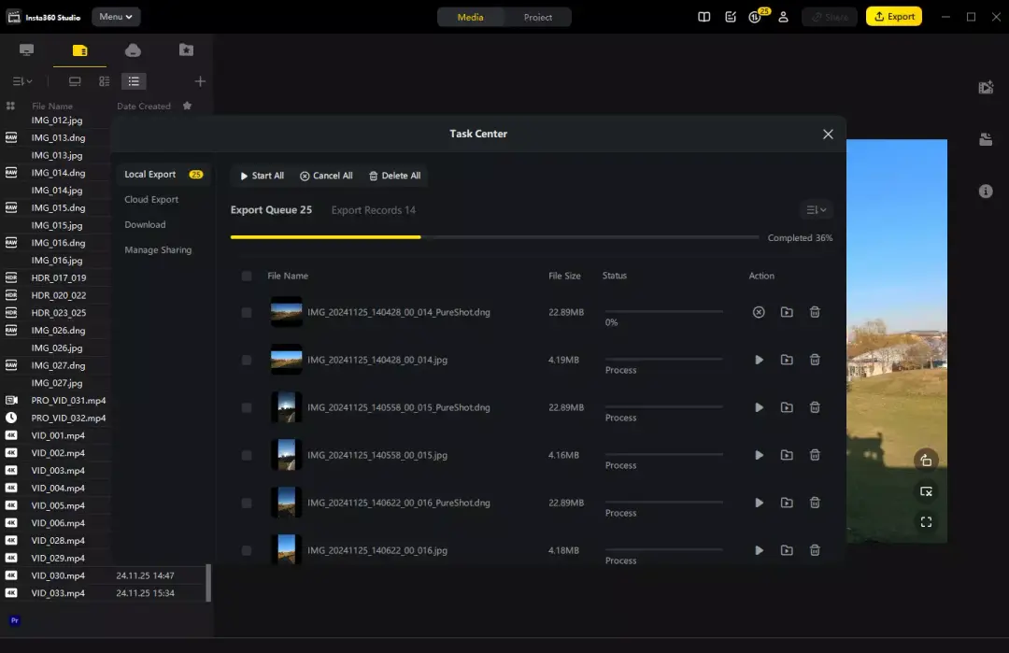Check the box for IMG_20241125_140428_00_014.jpg
The height and width of the screenshot is (653, 1009).
click(x=247, y=360)
